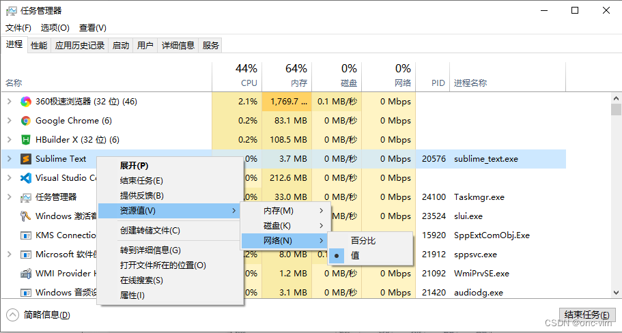Expand the 任务管理器 process row
The image size is (622, 333).
(9, 197)
